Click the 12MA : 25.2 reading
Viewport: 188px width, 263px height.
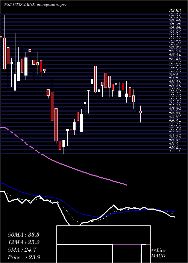tap(23, 242)
